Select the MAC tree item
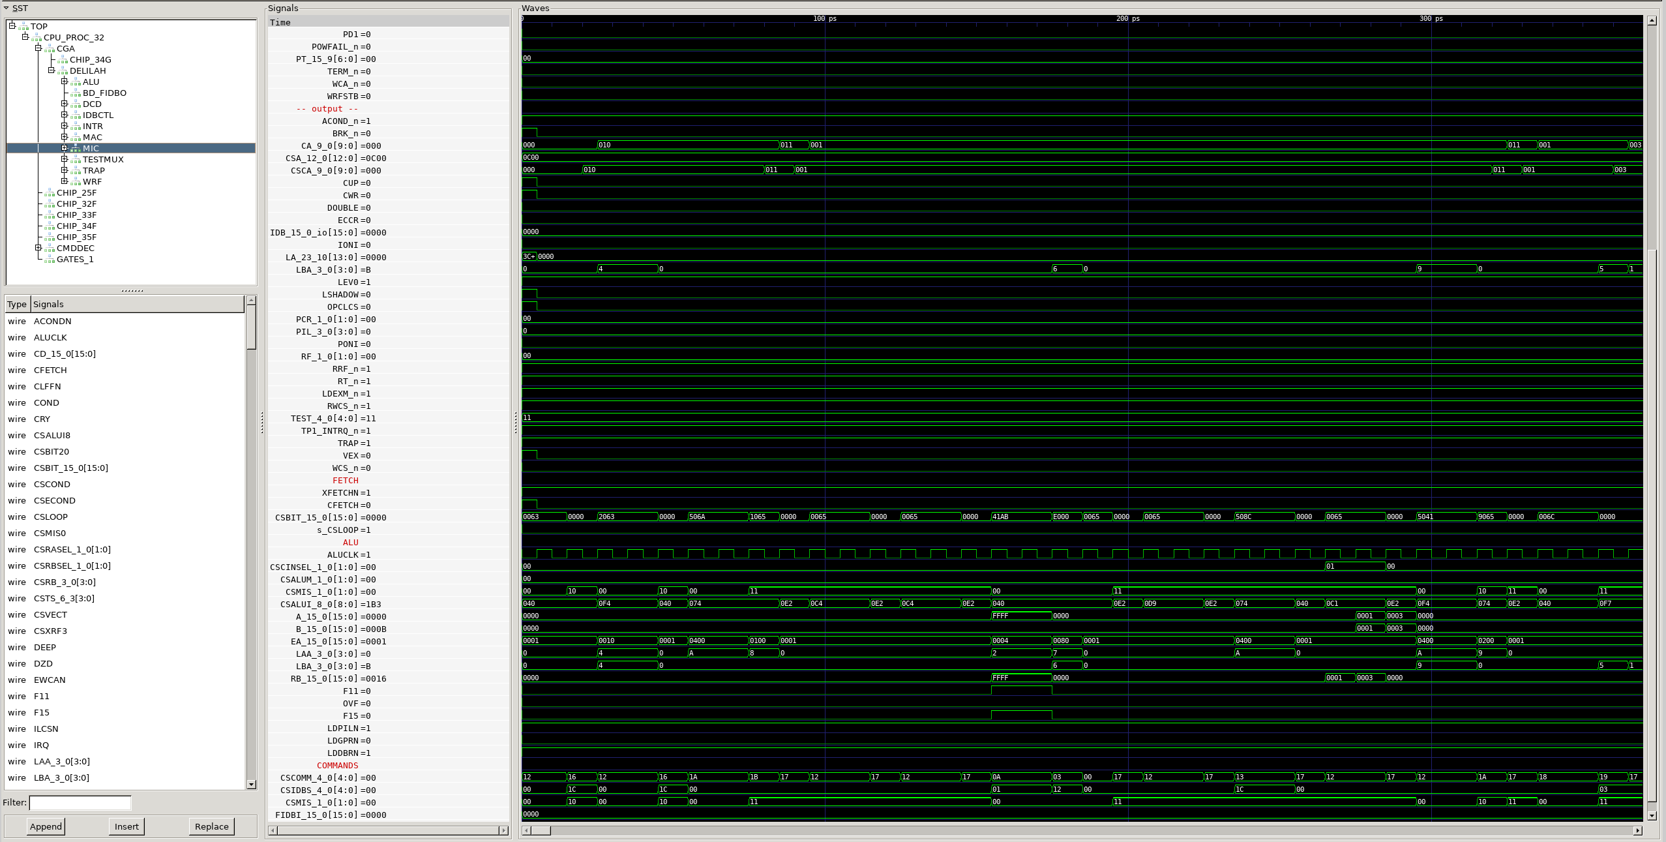This screenshot has height=842, width=1666. [x=92, y=137]
